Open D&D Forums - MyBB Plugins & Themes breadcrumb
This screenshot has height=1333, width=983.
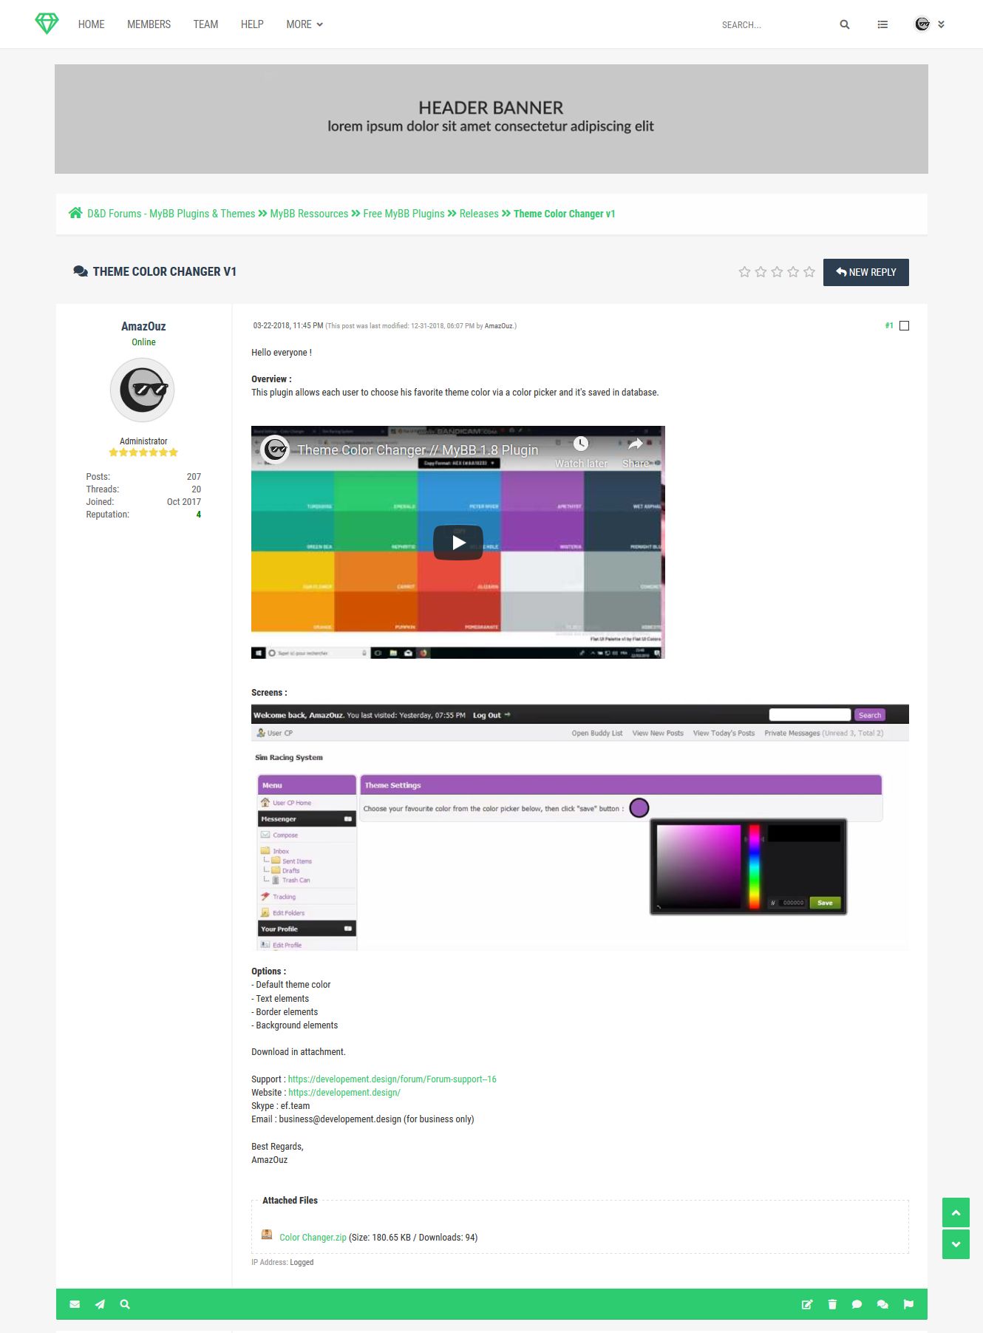pyautogui.click(x=171, y=214)
